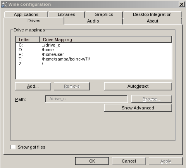Click the Letter column header

pos(28,40)
